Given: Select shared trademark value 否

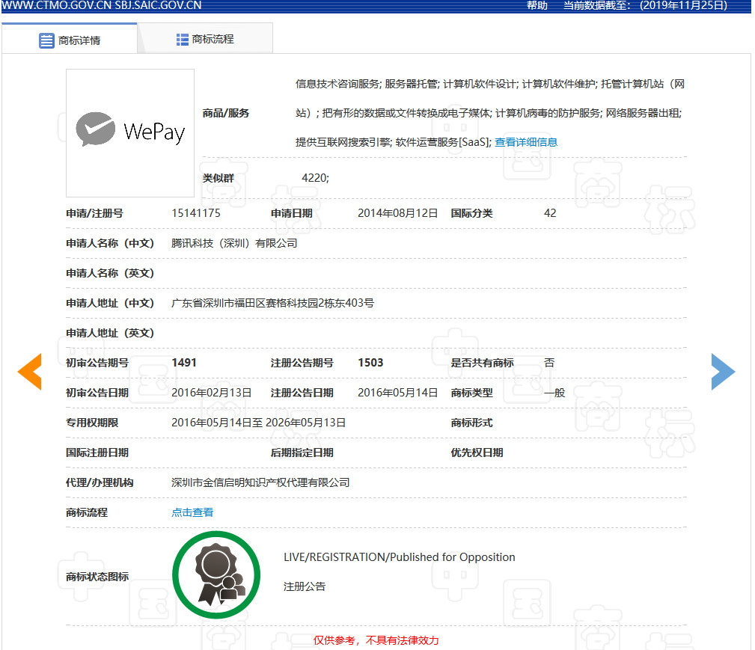Looking at the screenshot, I should click(x=549, y=363).
